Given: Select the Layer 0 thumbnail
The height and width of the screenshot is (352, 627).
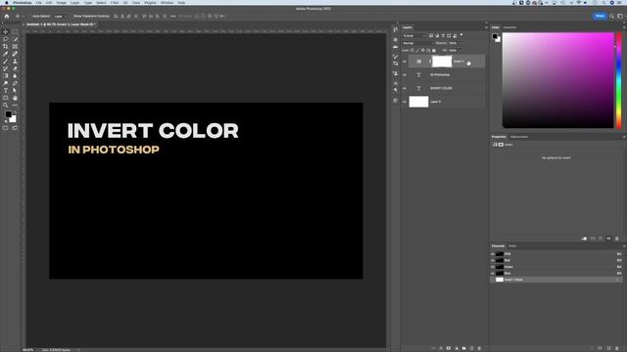Looking at the screenshot, I should click(x=418, y=102).
